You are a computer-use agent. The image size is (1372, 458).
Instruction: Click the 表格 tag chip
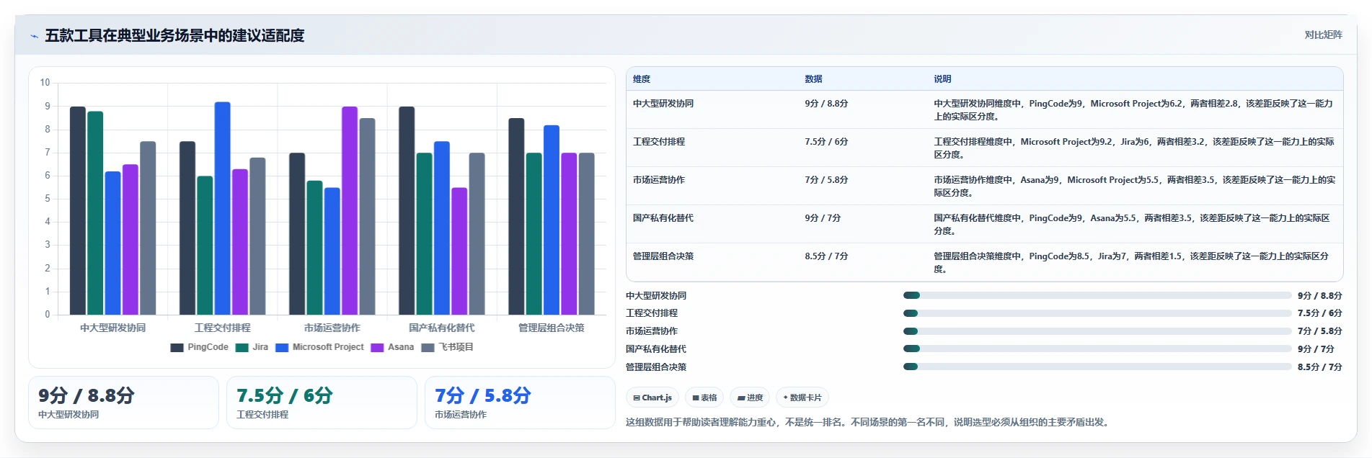pyautogui.click(x=704, y=398)
